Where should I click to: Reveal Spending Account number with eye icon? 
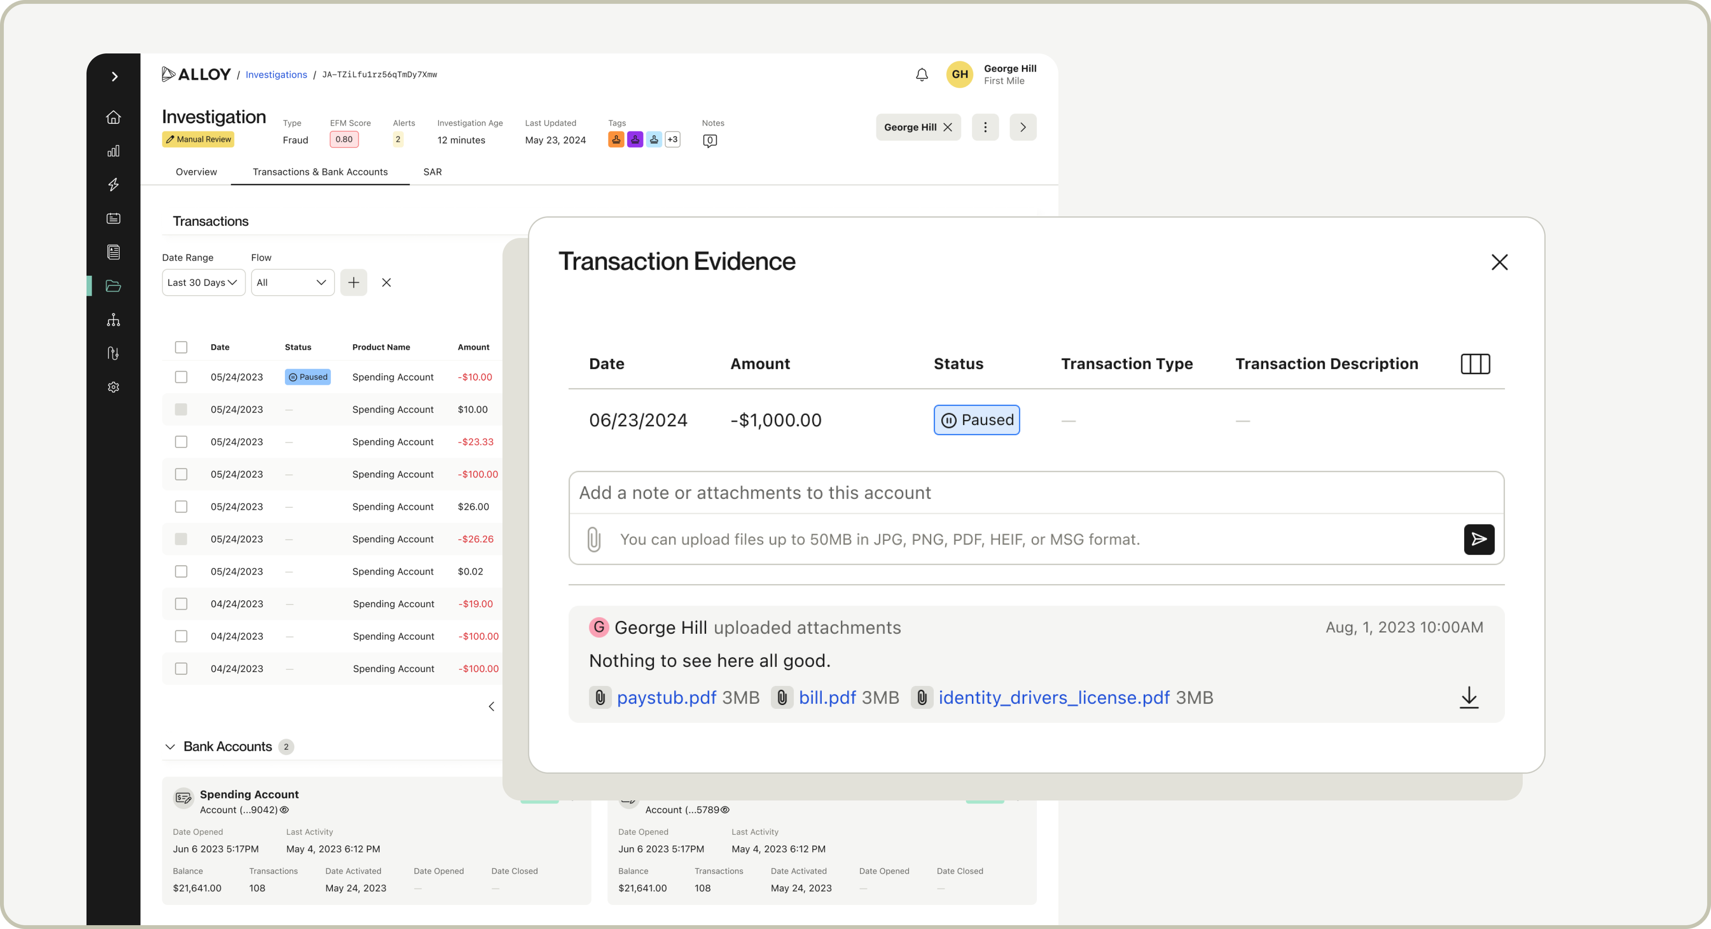tap(284, 809)
